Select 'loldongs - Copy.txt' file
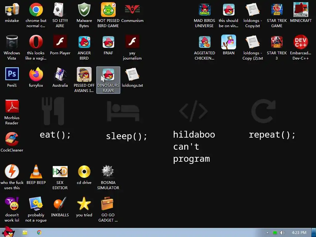 coord(252,10)
